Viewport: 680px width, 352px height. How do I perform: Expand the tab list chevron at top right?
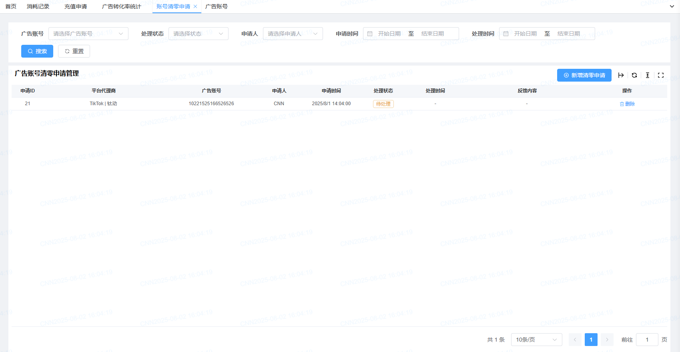tap(672, 6)
